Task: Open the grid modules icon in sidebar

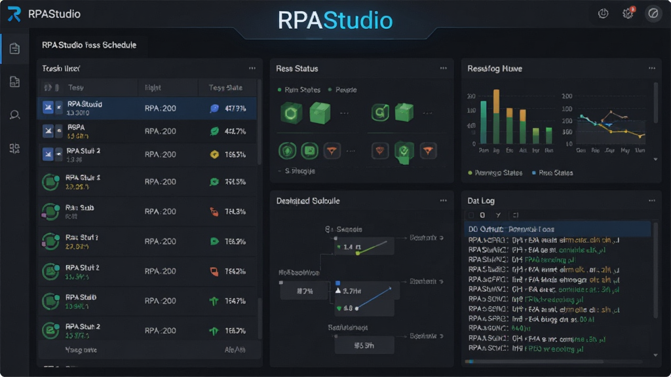Action: pos(14,149)
